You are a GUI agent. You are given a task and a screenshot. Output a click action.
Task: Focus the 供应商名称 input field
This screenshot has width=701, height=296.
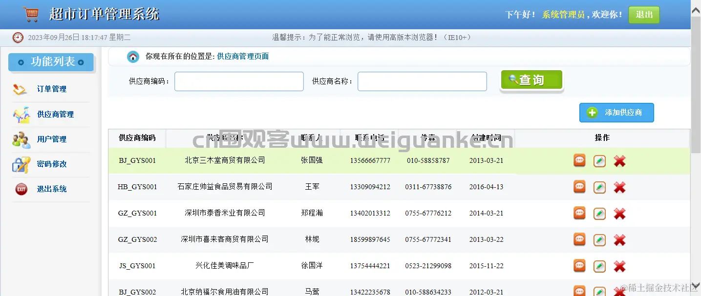tap(422, 81)
